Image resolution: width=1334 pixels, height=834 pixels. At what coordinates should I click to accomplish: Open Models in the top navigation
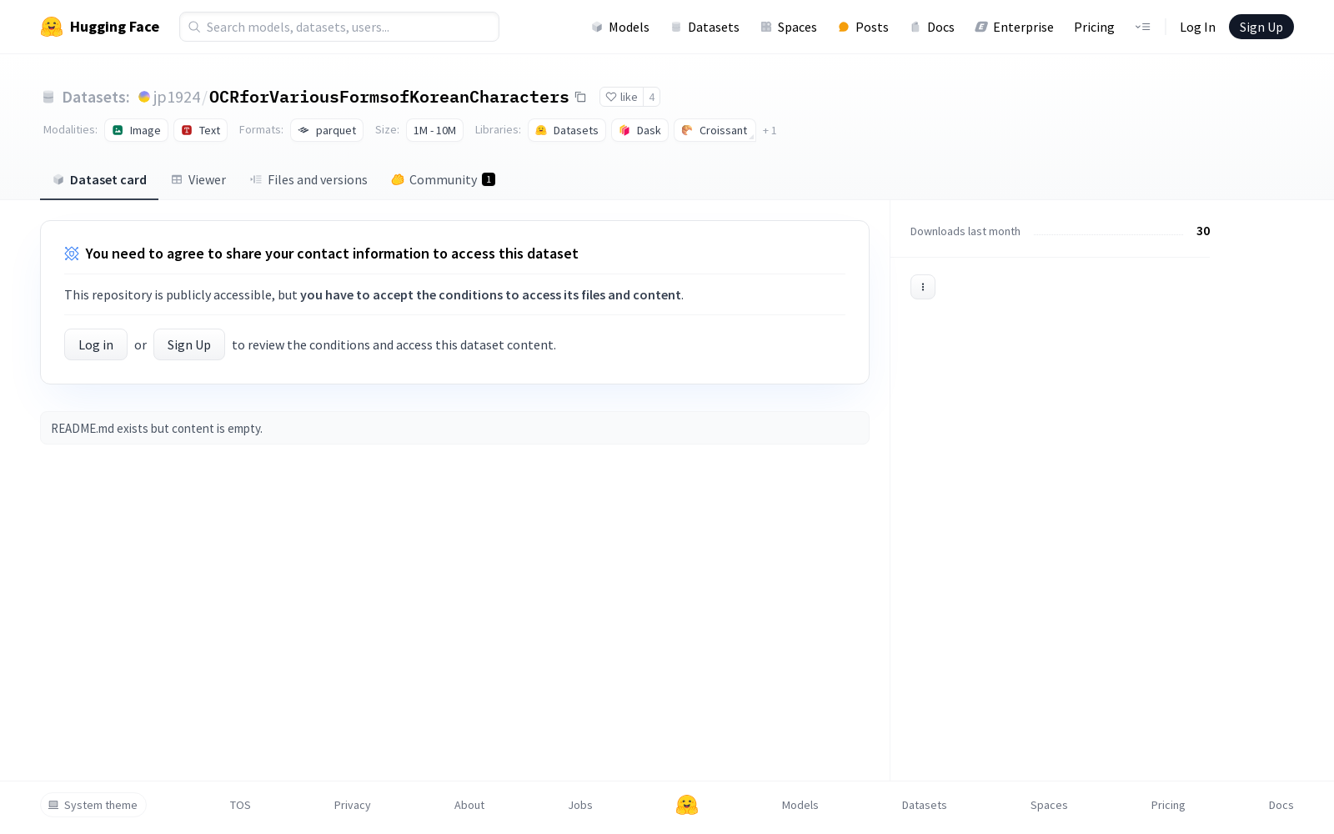point(619,27)
